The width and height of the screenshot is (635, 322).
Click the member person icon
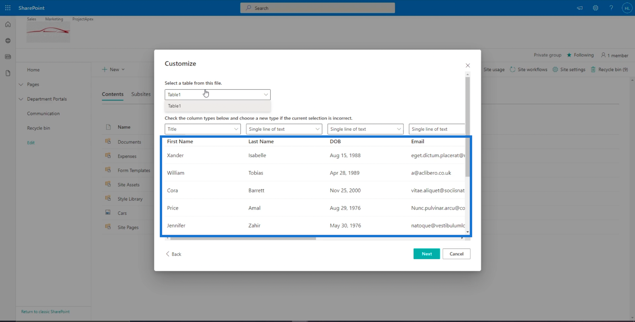pos(603,55)
